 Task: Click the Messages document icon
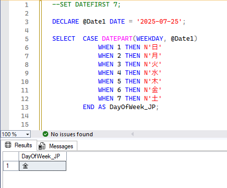coord(42,146)
